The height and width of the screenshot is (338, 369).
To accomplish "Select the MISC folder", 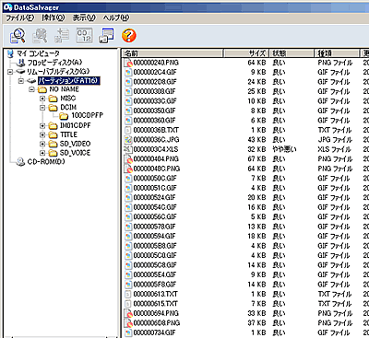I will 68,99.
